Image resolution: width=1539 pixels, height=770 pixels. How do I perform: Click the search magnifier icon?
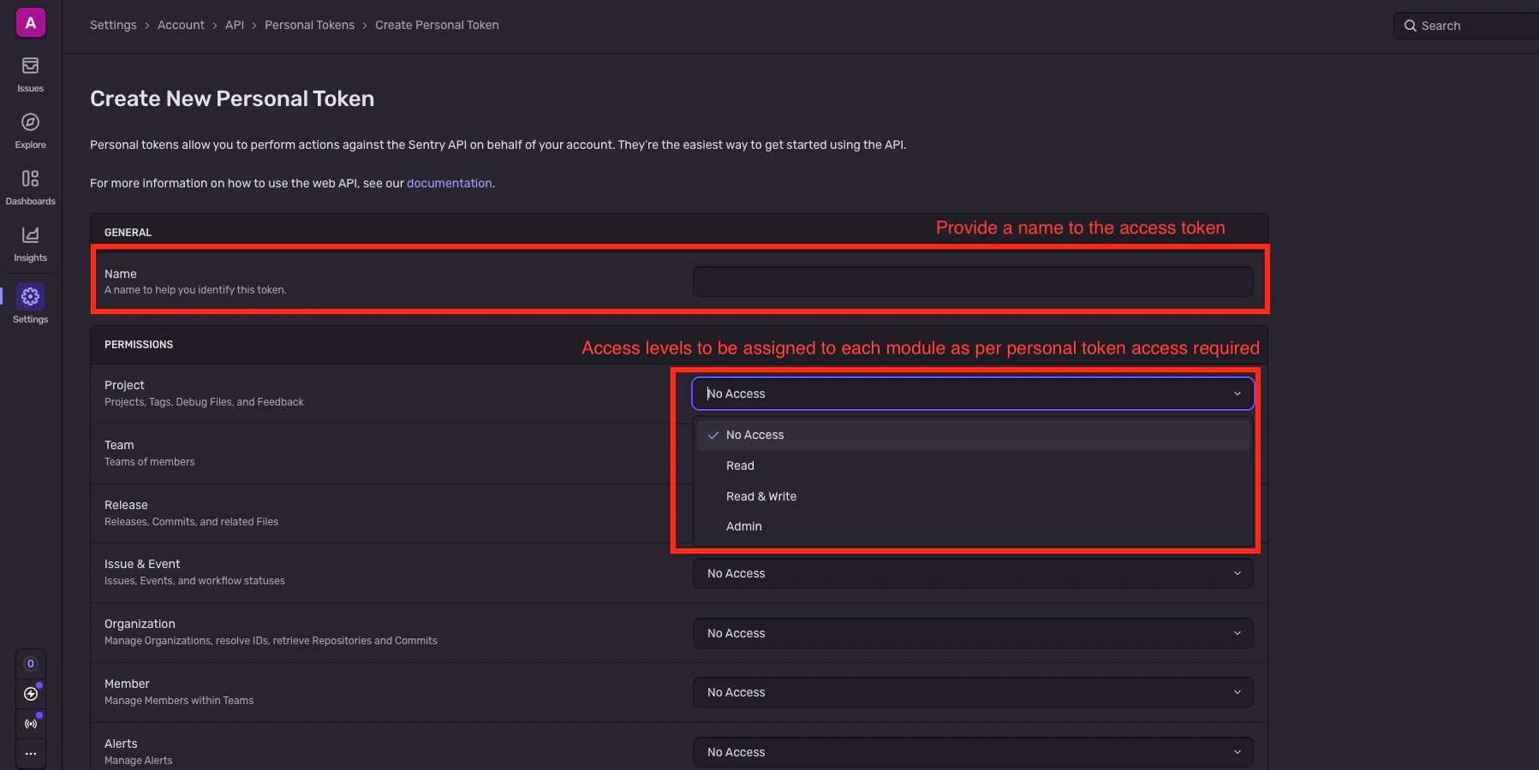click(x=1410, y=26)
